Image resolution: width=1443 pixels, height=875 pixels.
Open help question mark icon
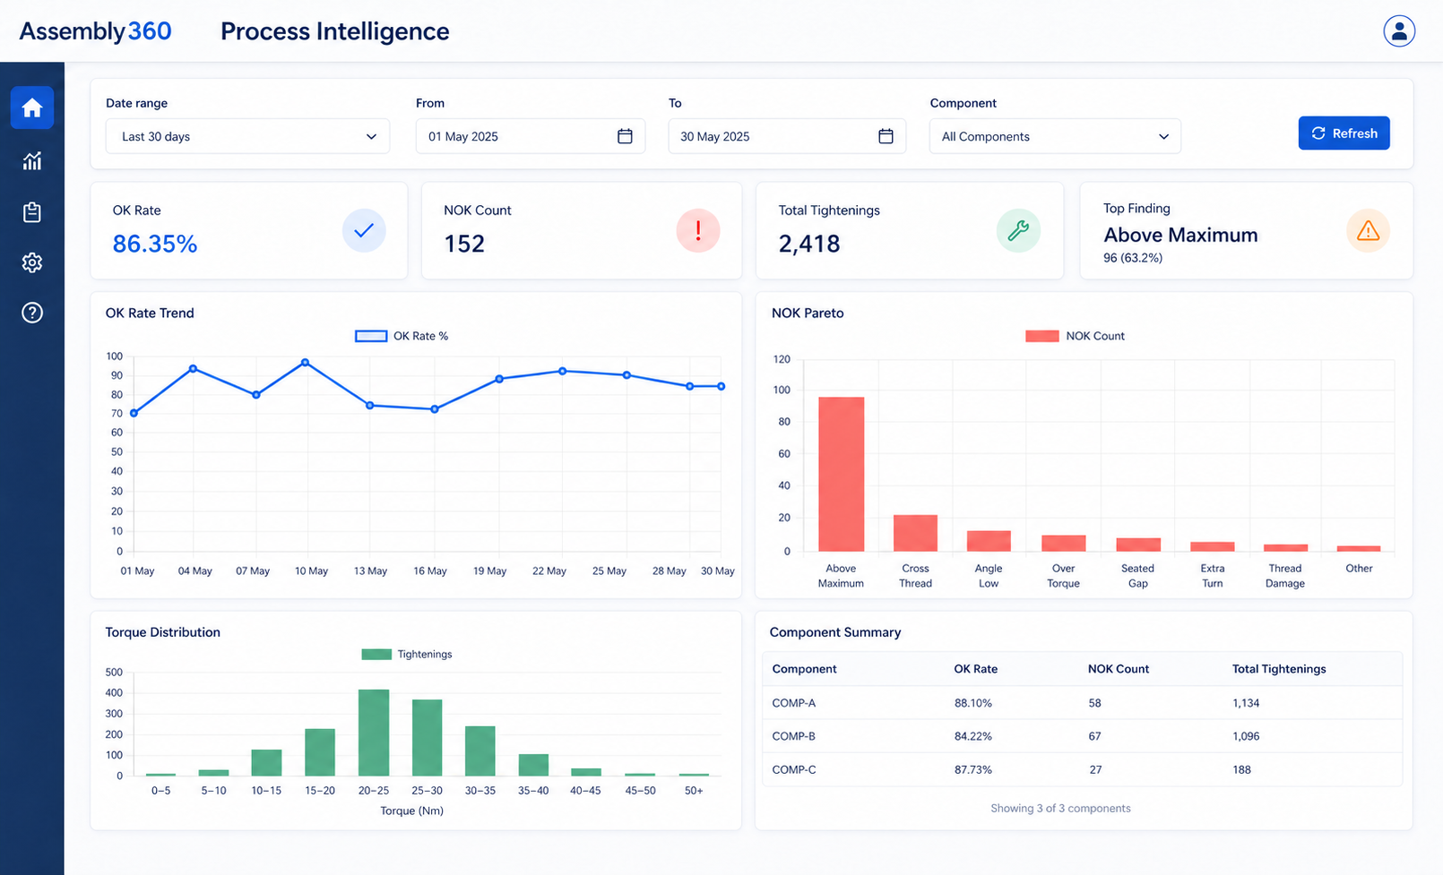click(32, 313)
